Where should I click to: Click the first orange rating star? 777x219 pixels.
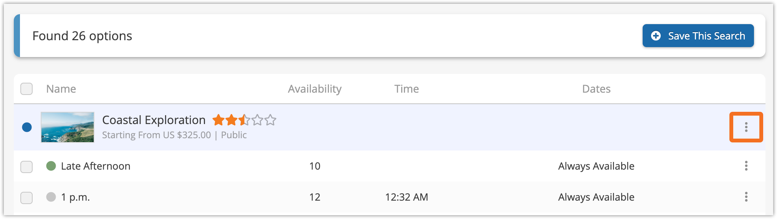(218, 120)
